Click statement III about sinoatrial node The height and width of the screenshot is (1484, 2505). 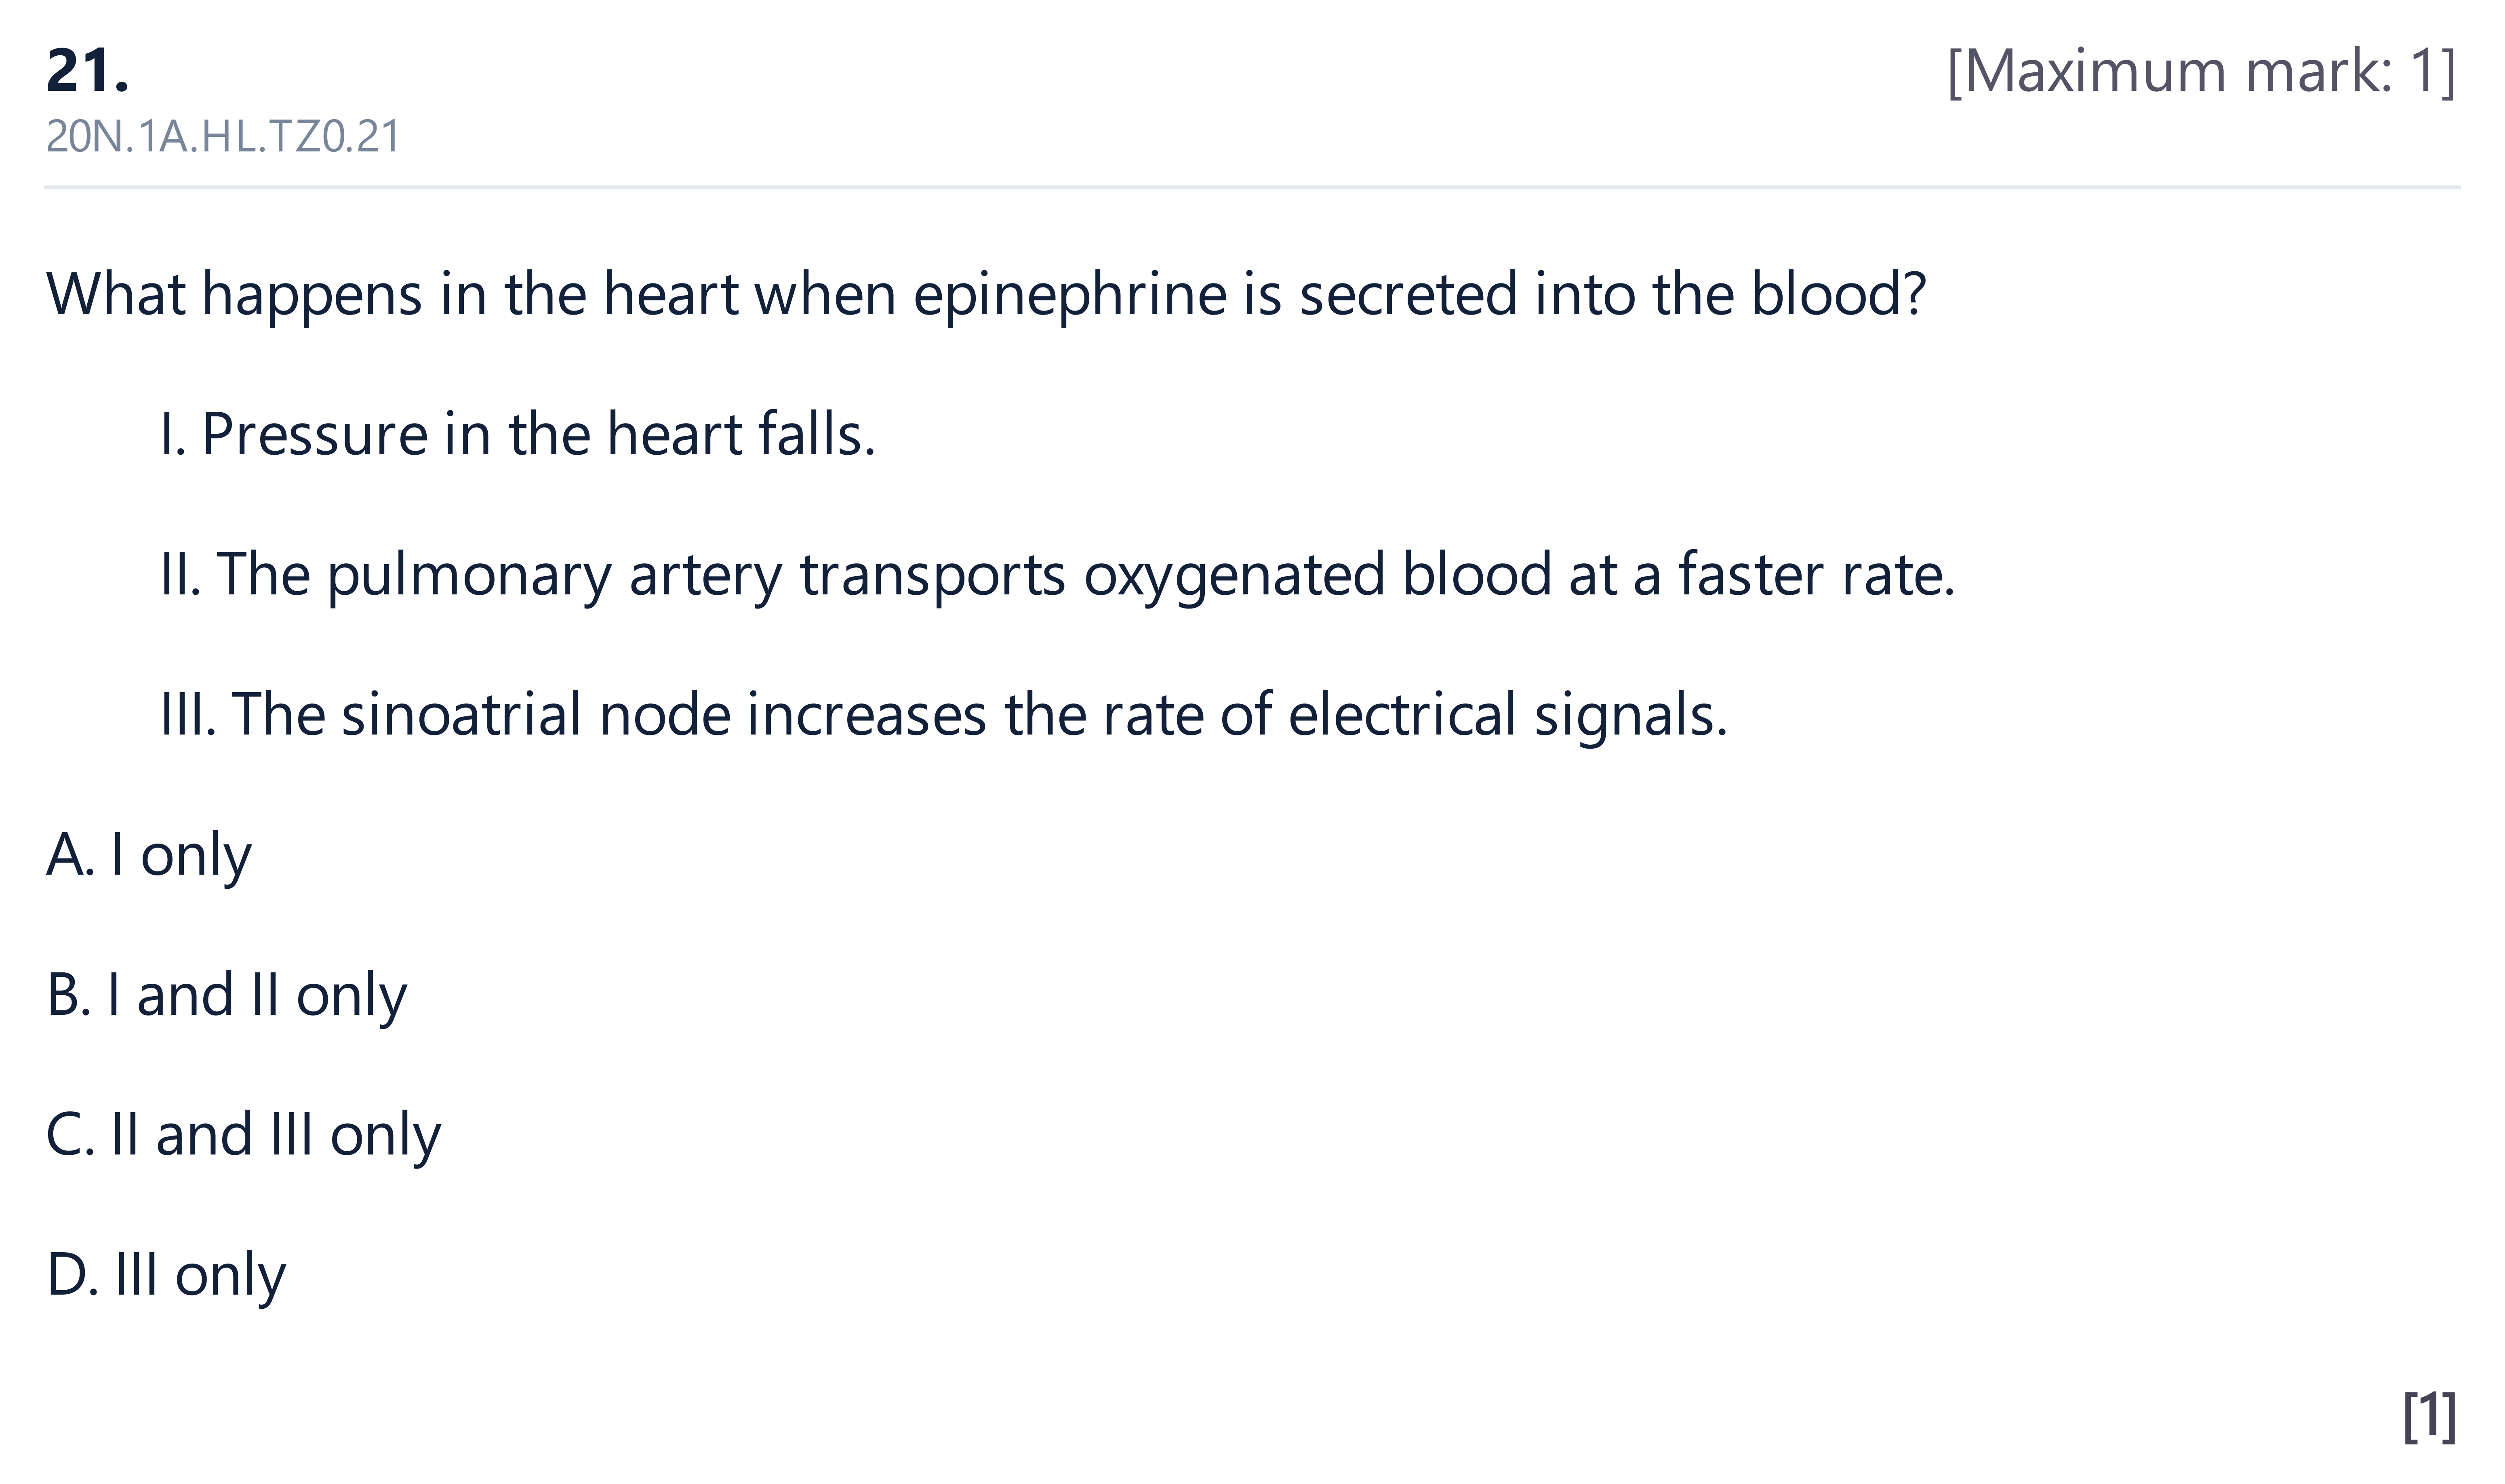[x=944, y=716]
